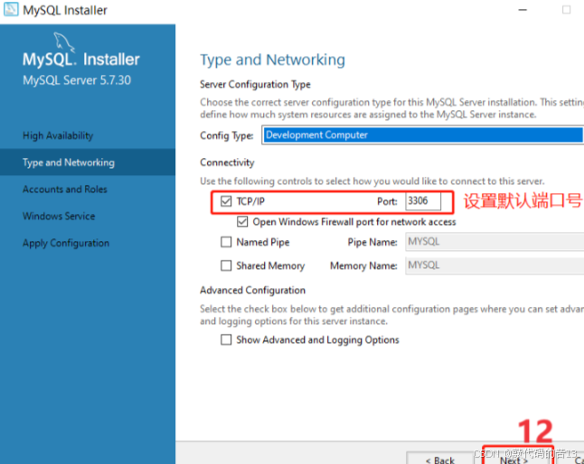Click the Type and Networking page heading
The height and width of the screenshot is (464, 584).
click(273, 60)
